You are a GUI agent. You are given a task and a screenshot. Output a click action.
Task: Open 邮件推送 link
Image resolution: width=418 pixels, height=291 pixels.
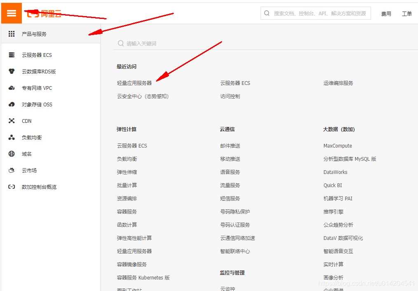click(x=230, y=146)
